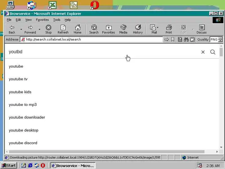Select the 'youtube to mp3' suggestion
The width and height of the screenshot is (225, 169).
(23, 104)
